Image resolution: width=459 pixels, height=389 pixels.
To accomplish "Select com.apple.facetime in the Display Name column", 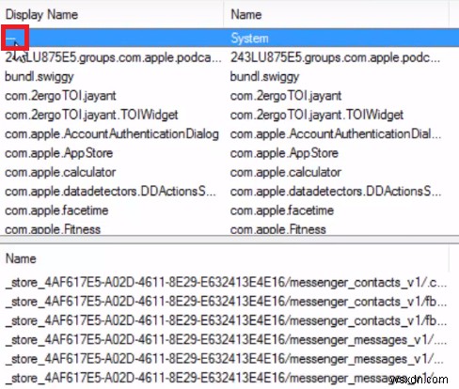I will coord(56,210).
